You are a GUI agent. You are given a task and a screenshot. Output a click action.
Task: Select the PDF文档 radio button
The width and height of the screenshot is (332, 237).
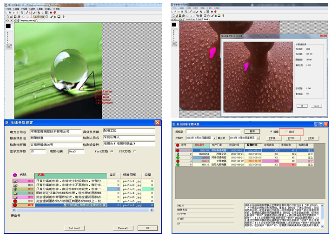point(135,151)
